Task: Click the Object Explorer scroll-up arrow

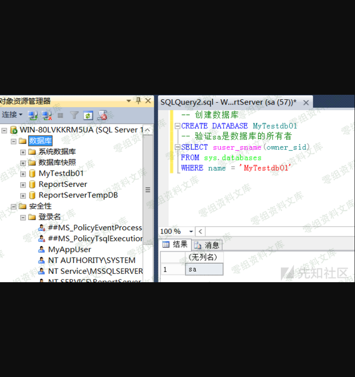Action: tap(148, 130)
